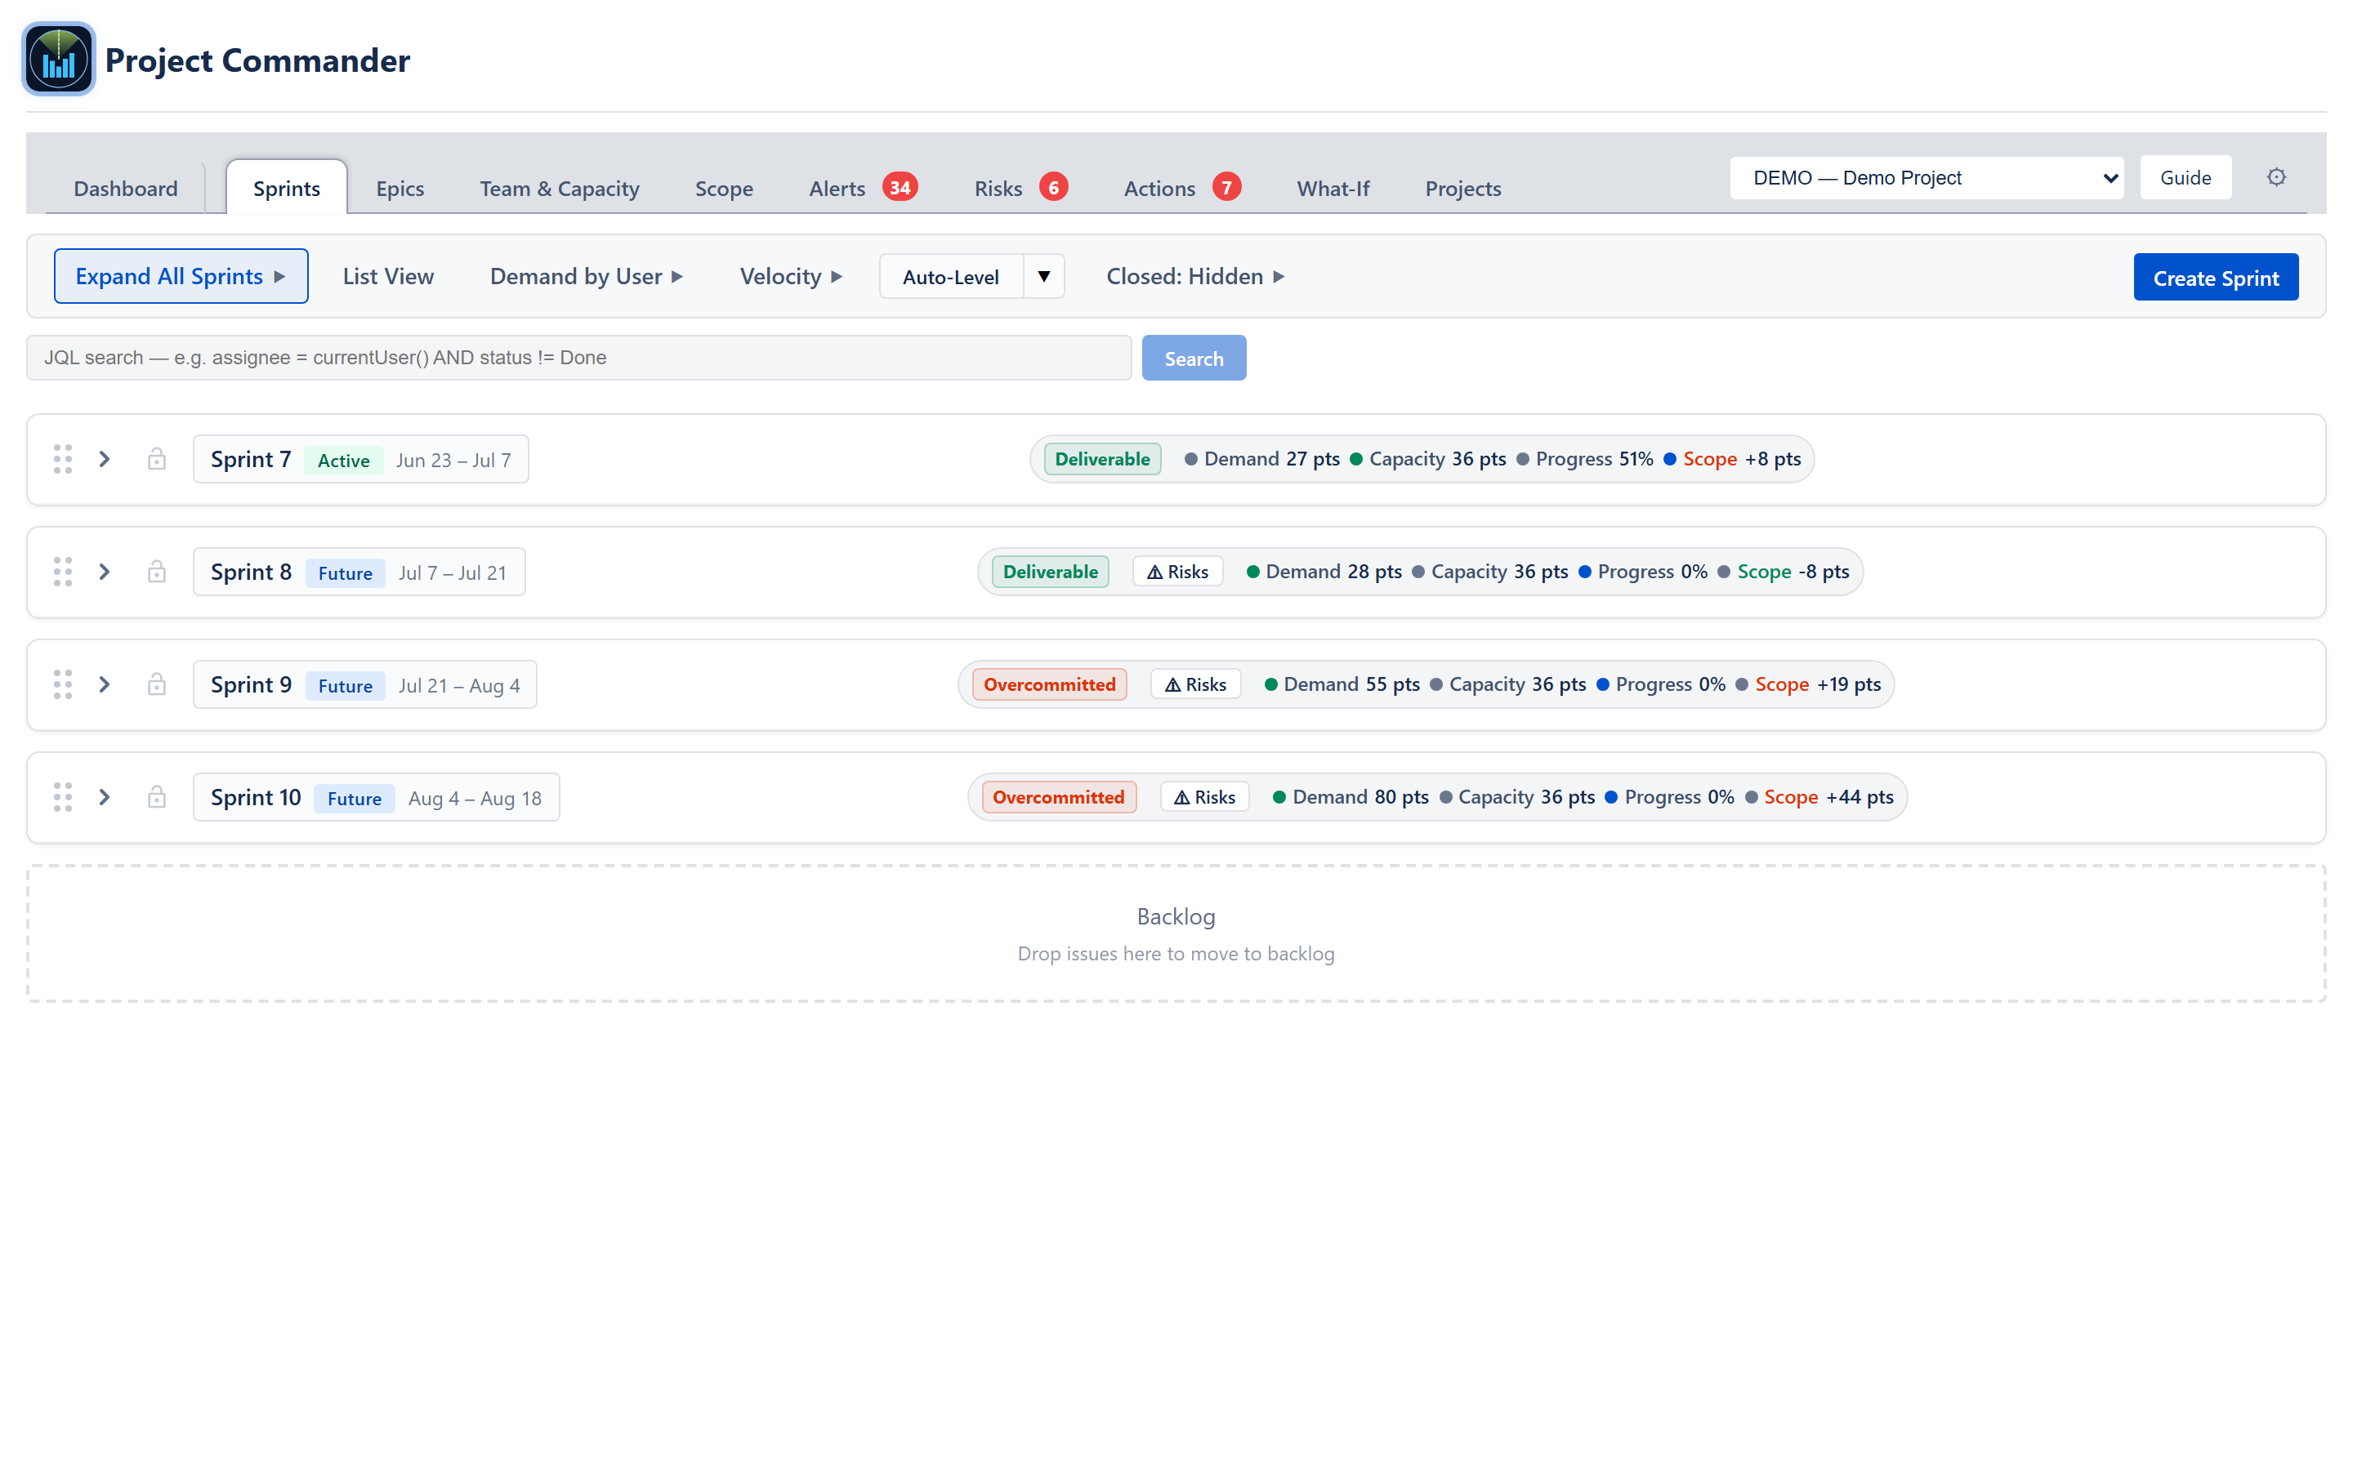The image size is (2353, 1470).
Task: Click Sprint 10 Overcommitted status badge
Action: point(1058,797)
